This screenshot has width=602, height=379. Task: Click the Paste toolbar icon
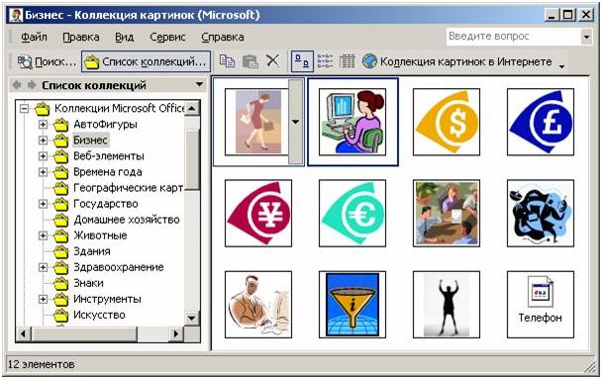tap(250, 61)
